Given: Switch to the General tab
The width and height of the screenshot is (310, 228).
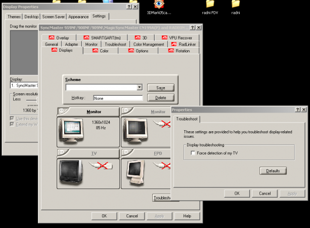Looking at the screenshot, I should coord(52,44).
